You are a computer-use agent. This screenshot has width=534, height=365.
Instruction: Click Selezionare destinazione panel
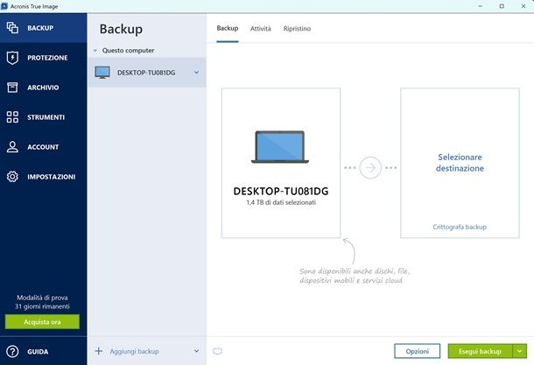click(460, 163)
